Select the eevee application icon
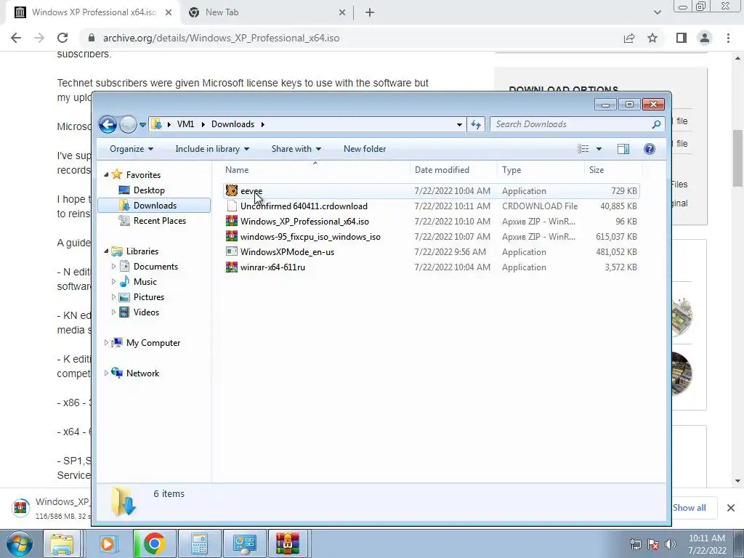The height and width of the screenshot is (558, 744). click(x=232, y=191)
